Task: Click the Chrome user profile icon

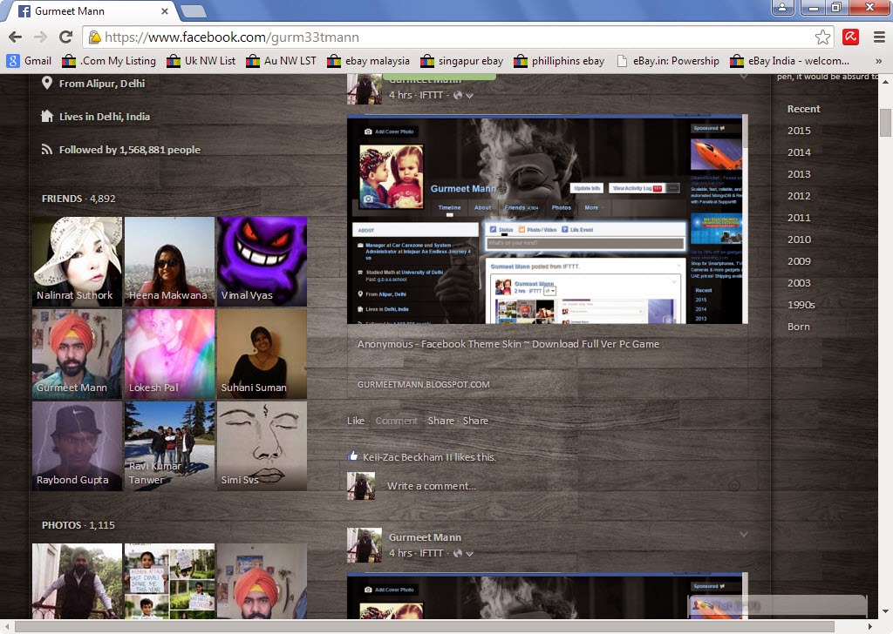Action: tap(783, 7)
